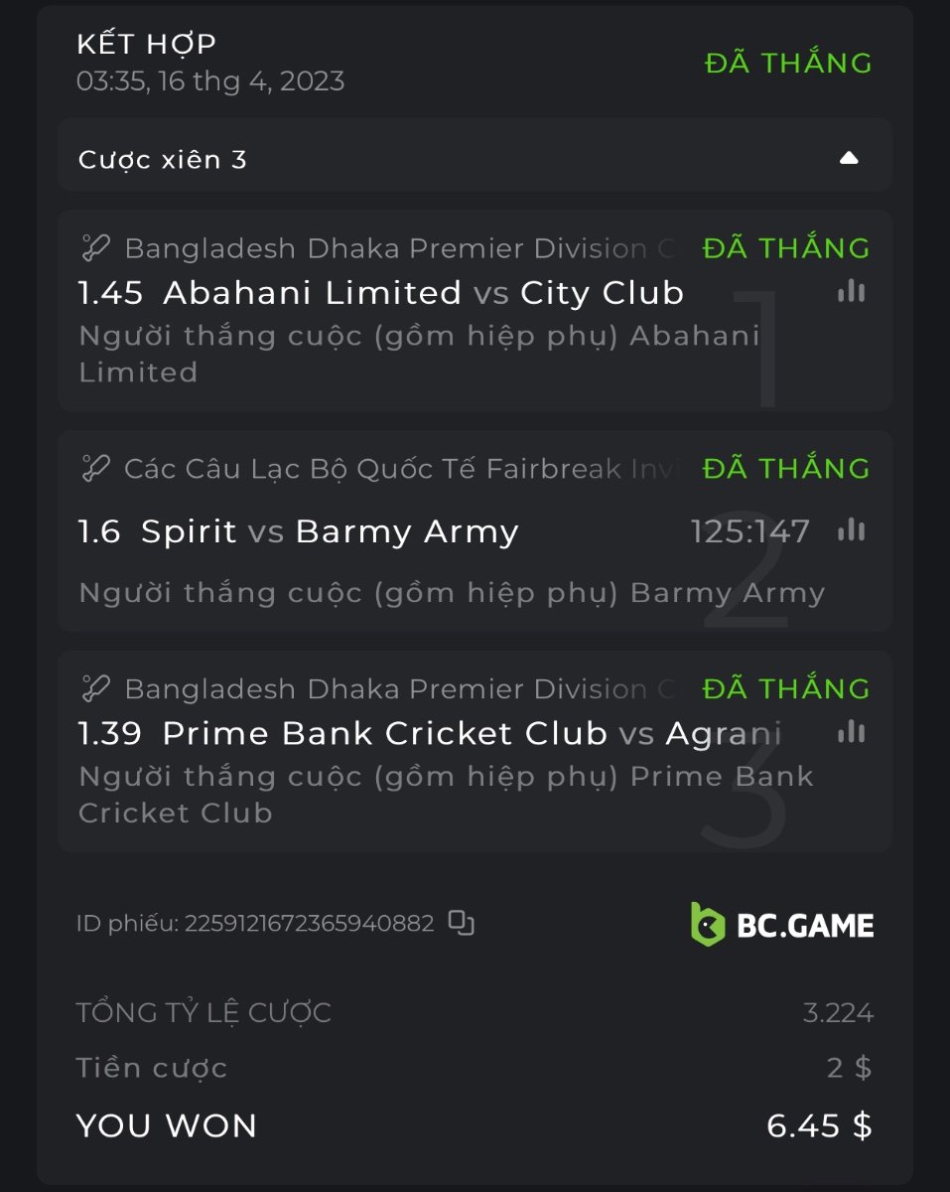Screen dimensions: 950x1192
Task: Click the BC.GAME logo
Action: 782,925
